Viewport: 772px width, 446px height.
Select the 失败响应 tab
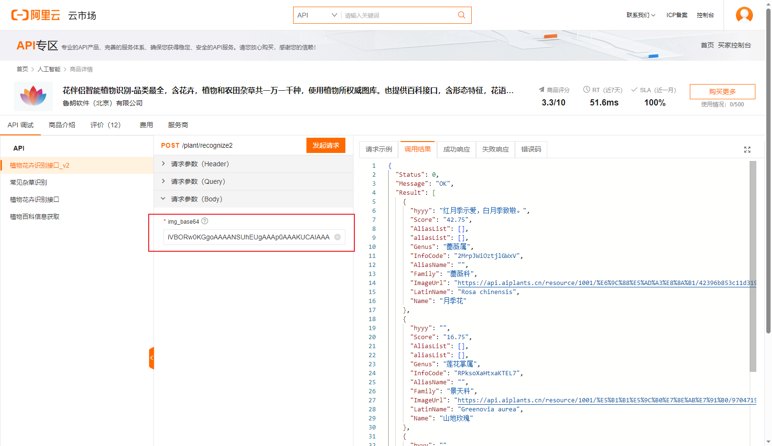[x=496, y=149]
